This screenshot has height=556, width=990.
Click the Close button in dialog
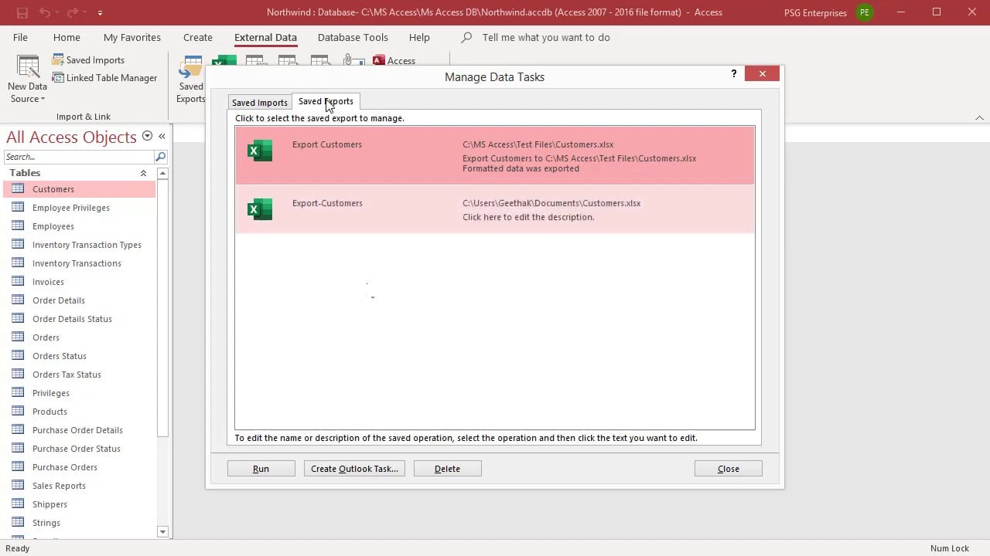pos(728,469)
